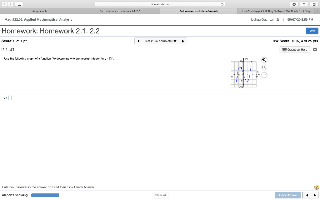Click the downloads icon near the address bar
This screenshot has height=200, width=320.
click(294, 4)
